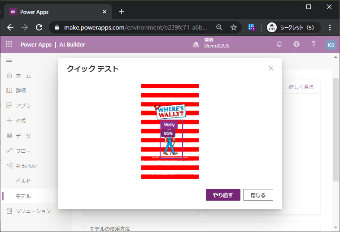Click the ソリューション solutions icon

[9, 211]
